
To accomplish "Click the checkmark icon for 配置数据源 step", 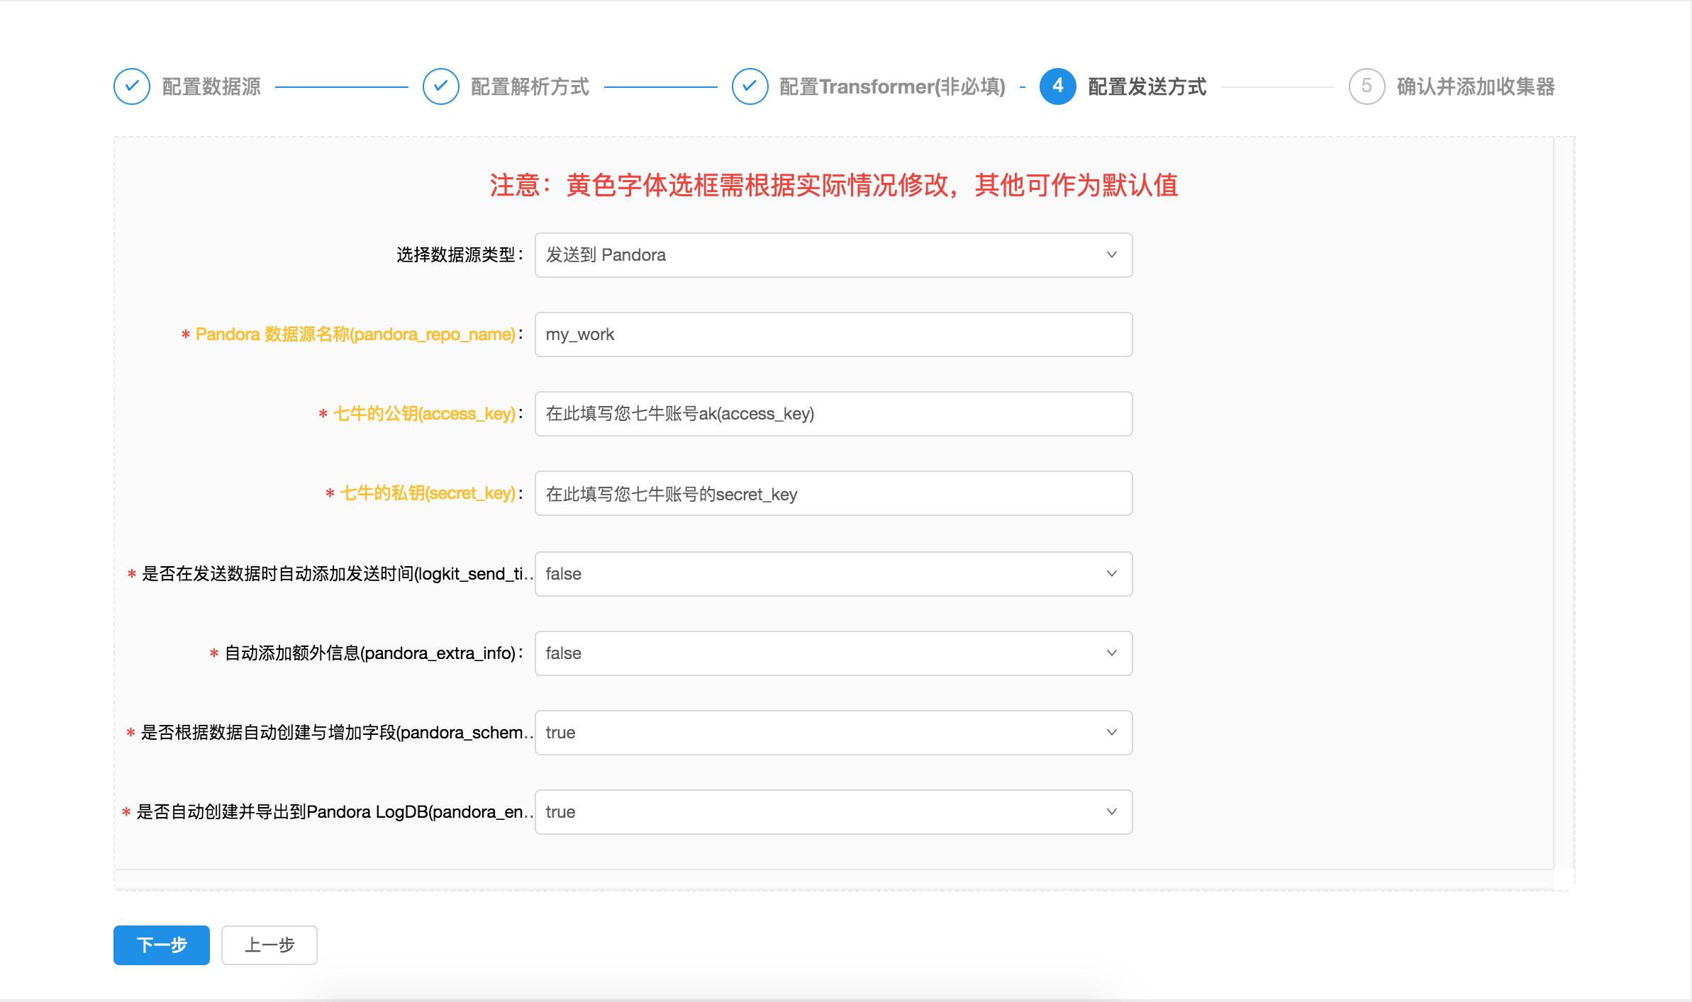I will click(132, 86).
